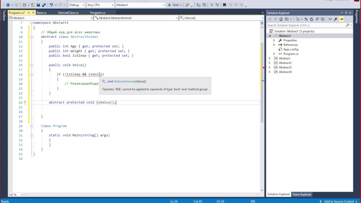This screenshot has height=203, width=361.
Task: Open Properties via the wrench toolbar icon
Action: 336,19
